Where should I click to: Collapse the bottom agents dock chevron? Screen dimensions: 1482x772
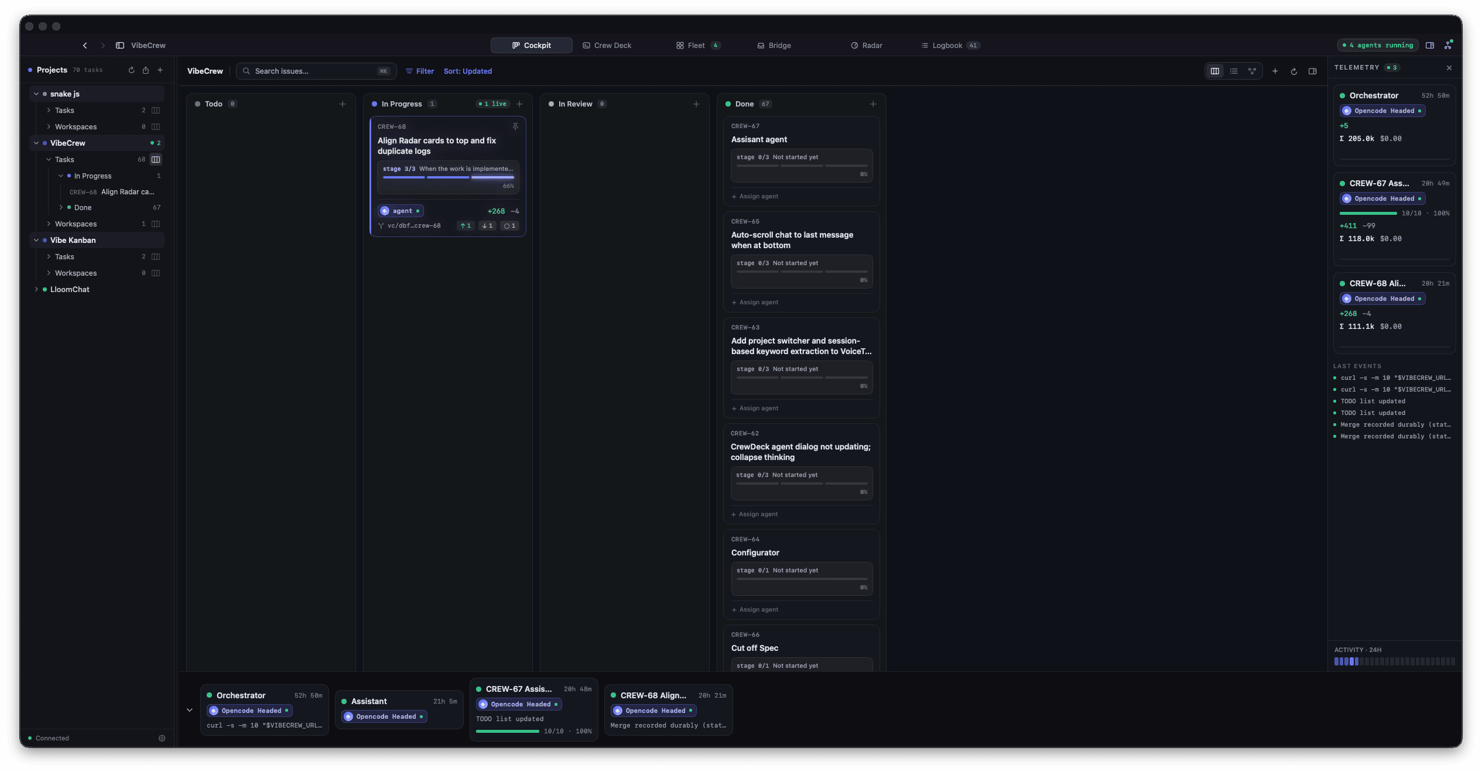[190, 710]
